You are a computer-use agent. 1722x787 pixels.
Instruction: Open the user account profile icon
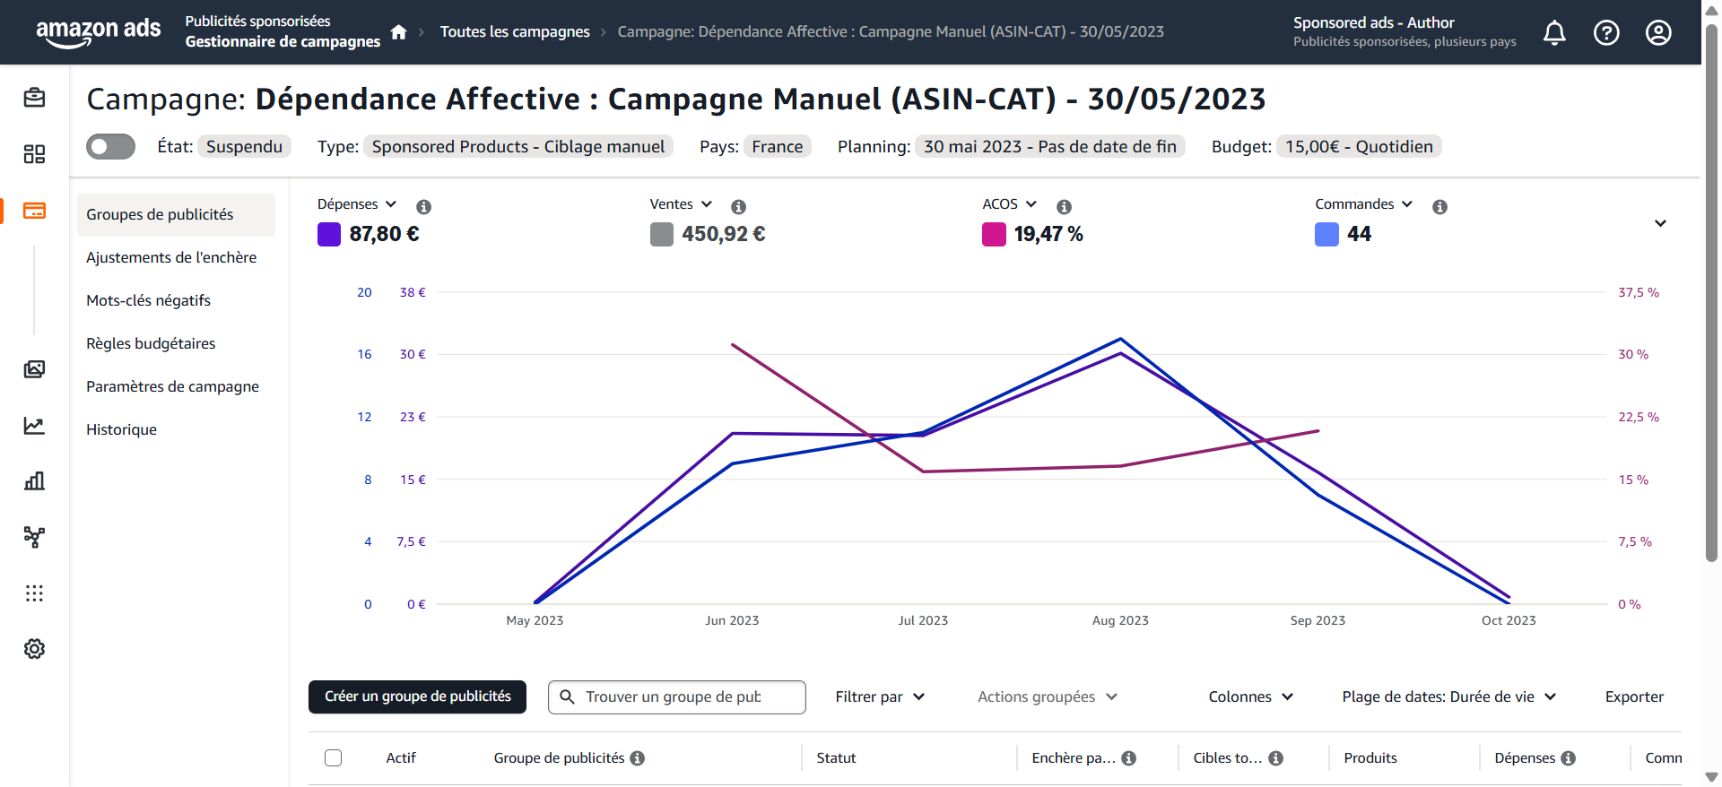click(x=1658, y=33)
